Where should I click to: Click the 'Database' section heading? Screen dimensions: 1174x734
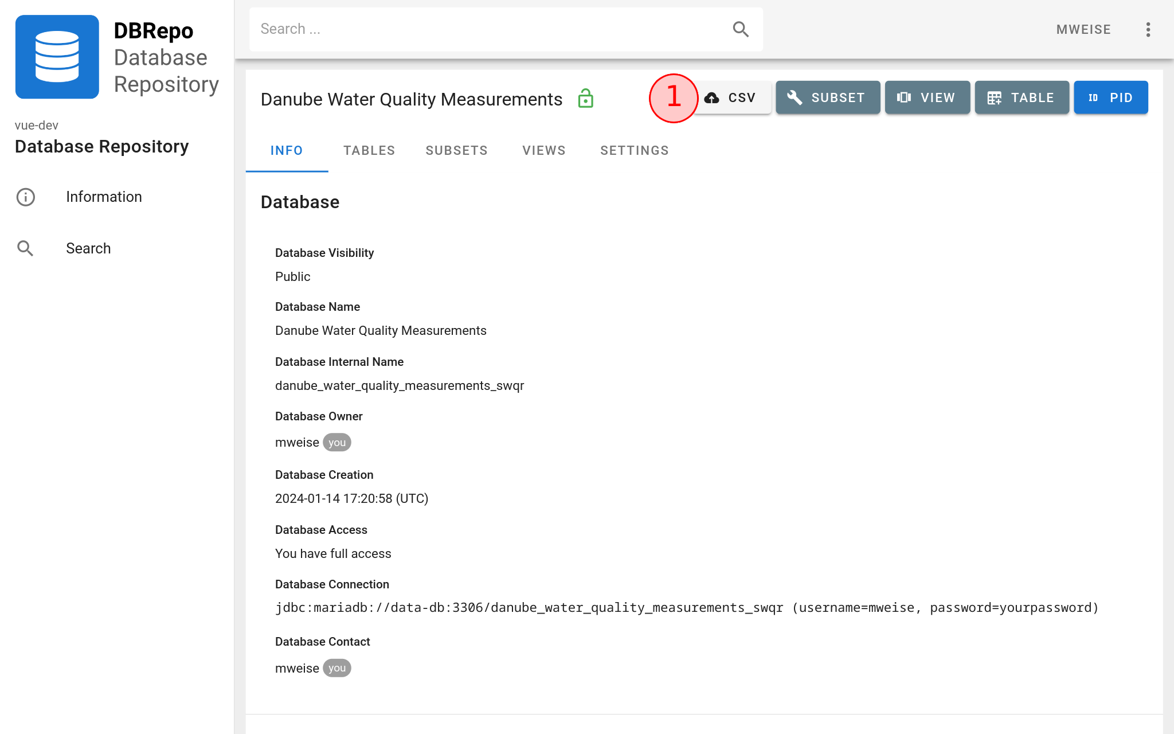[300, 202]
